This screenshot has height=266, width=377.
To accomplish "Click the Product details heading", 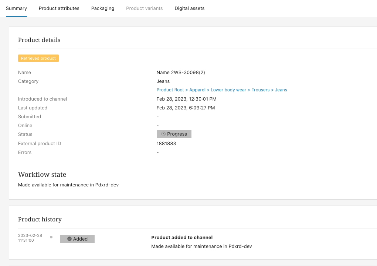I will tap(39, 40).
